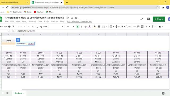Bookmark this page with the star icon
This screenshot has height=96, width=170.
(158, 7)
